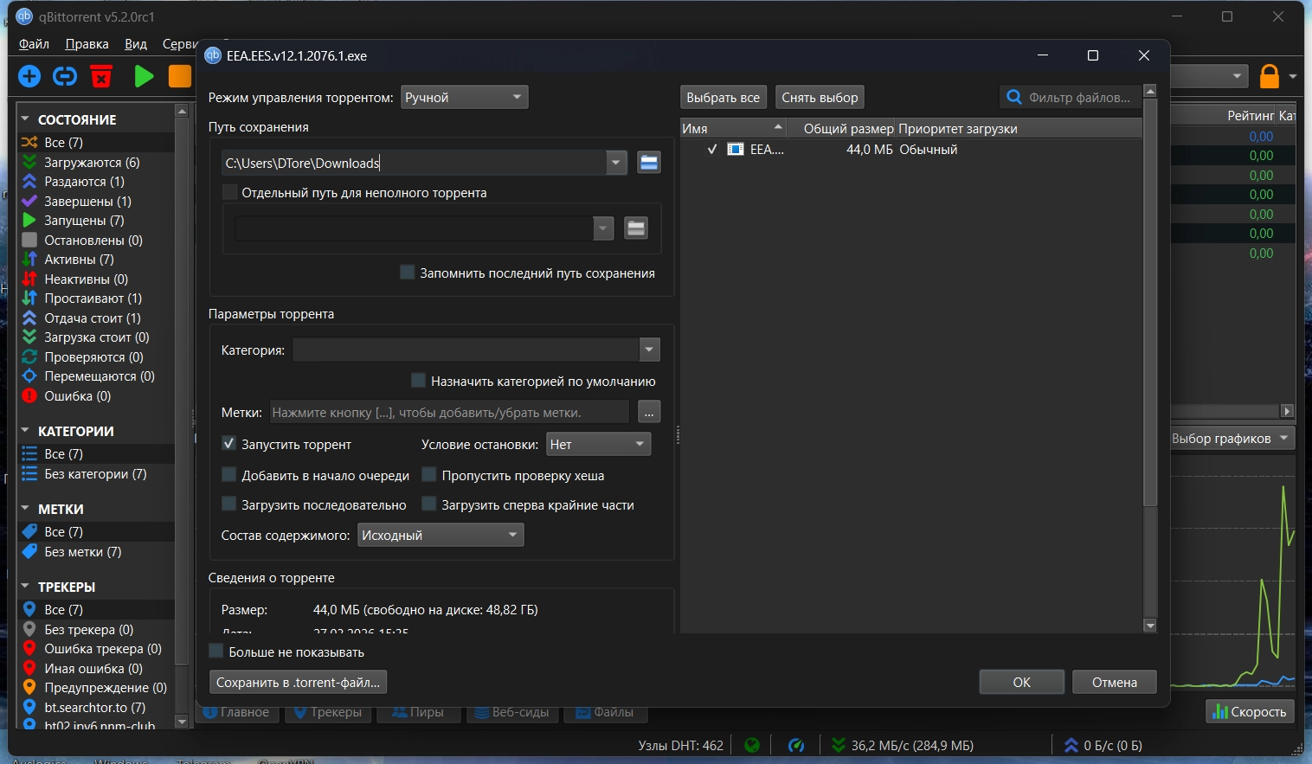The width and height of the screenshot is (1312, 764).
Task: Uncheck the Запустить торрент checkbox
Action: pos(229,444)
